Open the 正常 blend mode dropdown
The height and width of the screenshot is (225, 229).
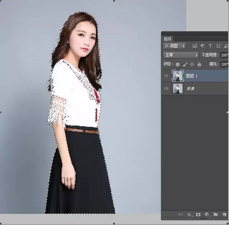[181, 55]
